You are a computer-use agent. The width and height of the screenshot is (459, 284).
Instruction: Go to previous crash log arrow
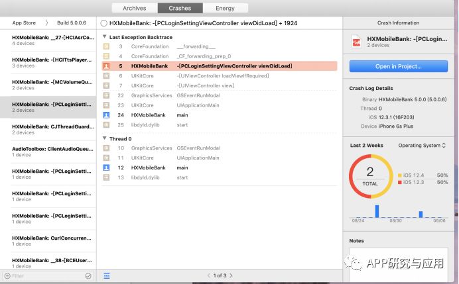click(x=209, y=275)
